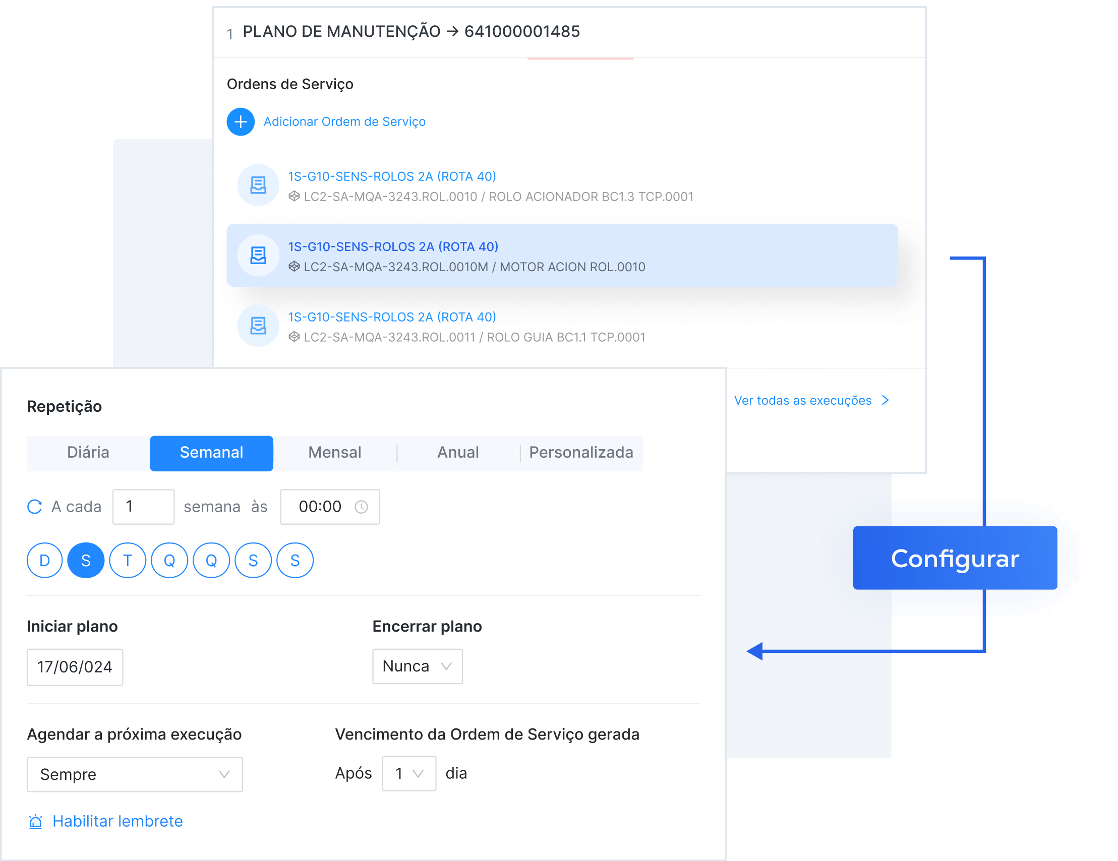
Task: Select the Personalizada repetition tab
Action: pyautogui.click(x=580, y=453)
